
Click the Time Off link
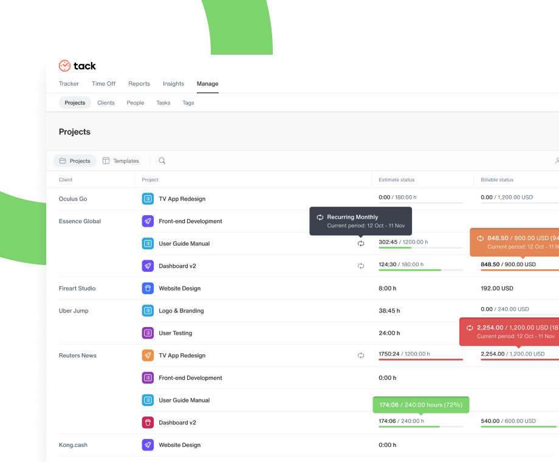tap(103, 83)
